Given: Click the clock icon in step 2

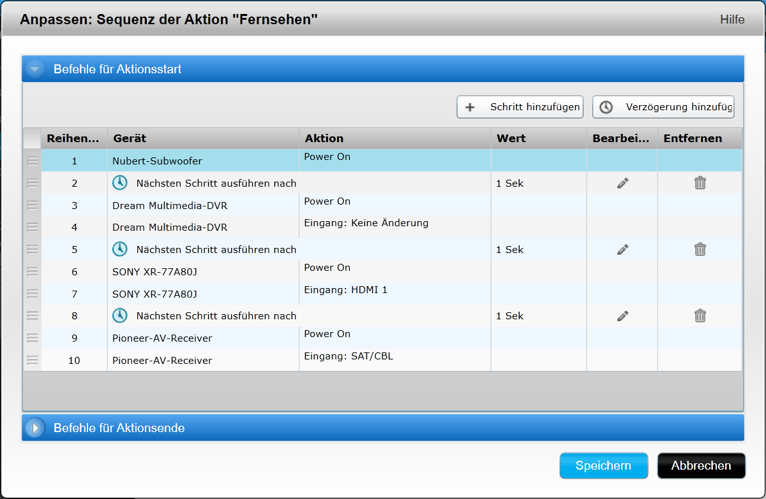Looking at the screenshot, I should 120,184.
